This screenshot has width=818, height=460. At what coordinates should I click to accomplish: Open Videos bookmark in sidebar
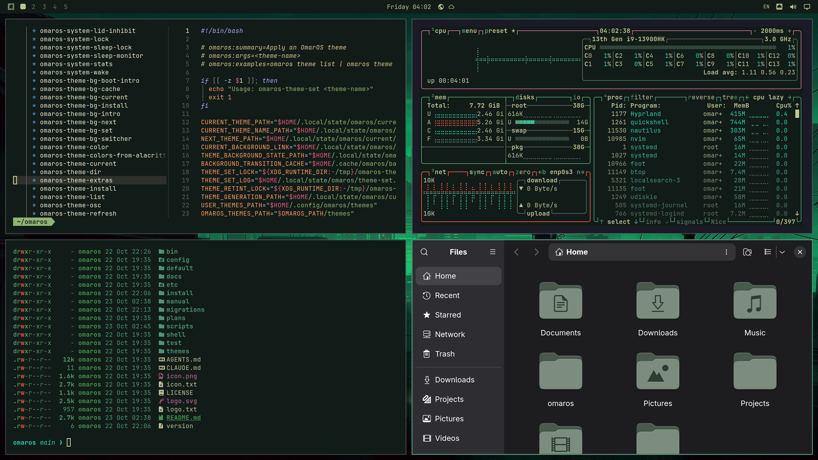click(x=458, y=438)
